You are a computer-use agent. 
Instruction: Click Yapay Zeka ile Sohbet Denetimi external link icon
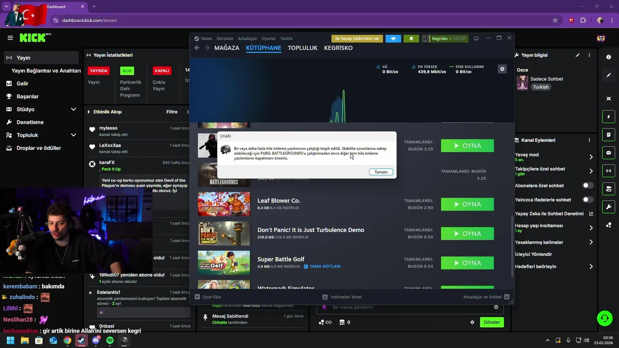(x=591, y=214)
